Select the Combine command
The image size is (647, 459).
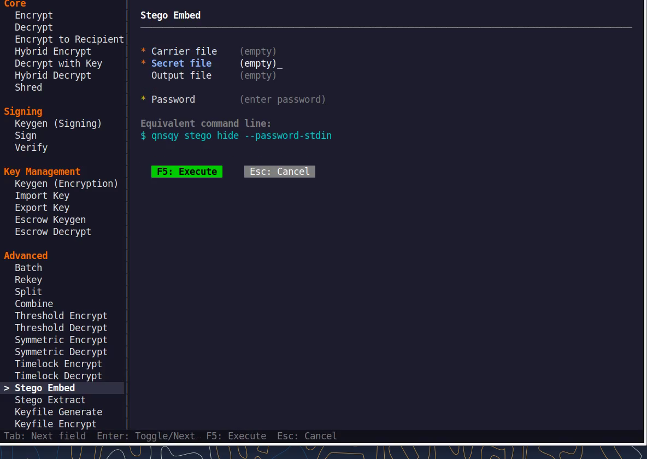pyautogui.click(x=34, y=303)
